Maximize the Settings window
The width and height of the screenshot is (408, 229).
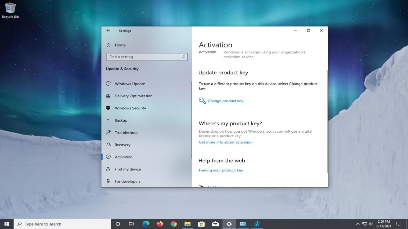pyautogui.click(x=309, y=31)
